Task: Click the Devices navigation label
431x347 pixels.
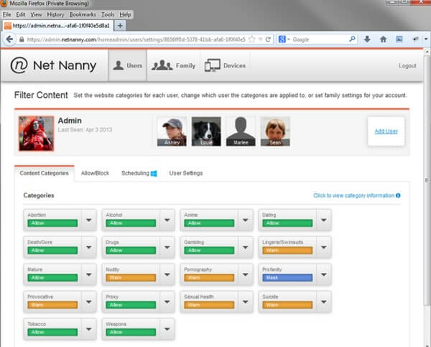Action: coord(234,65)
